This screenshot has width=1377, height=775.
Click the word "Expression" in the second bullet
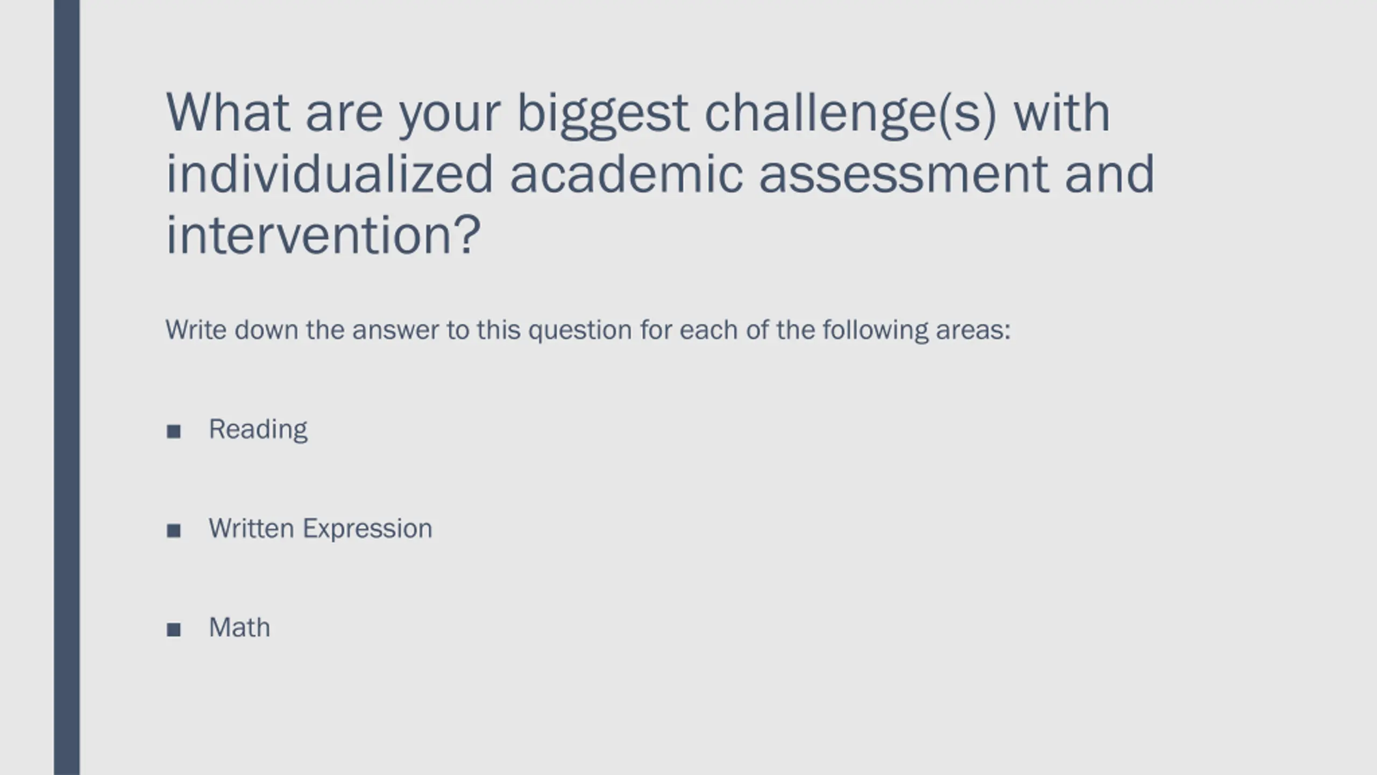pos(368,530)
